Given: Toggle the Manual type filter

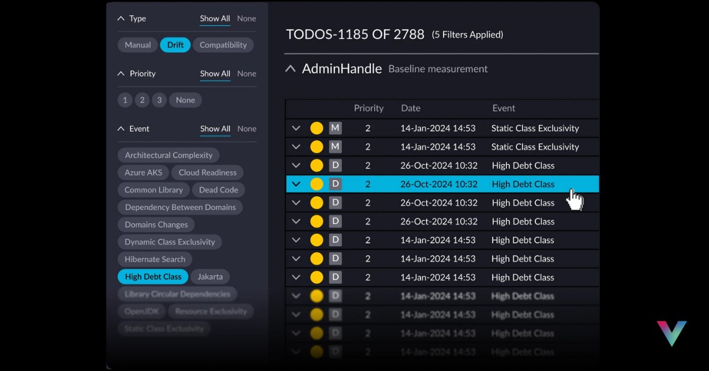Looking at the screenshot, I should [138, 45].
